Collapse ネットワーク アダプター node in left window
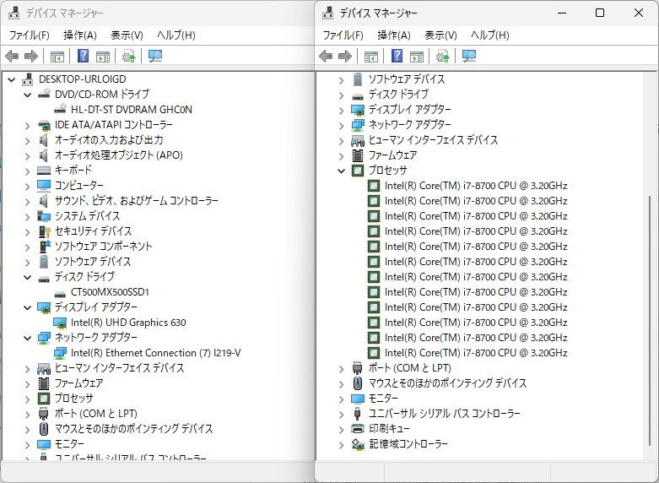 pos(28,338)
